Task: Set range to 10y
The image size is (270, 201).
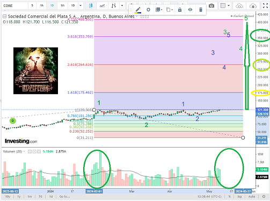Action: [x=8, y=197]
